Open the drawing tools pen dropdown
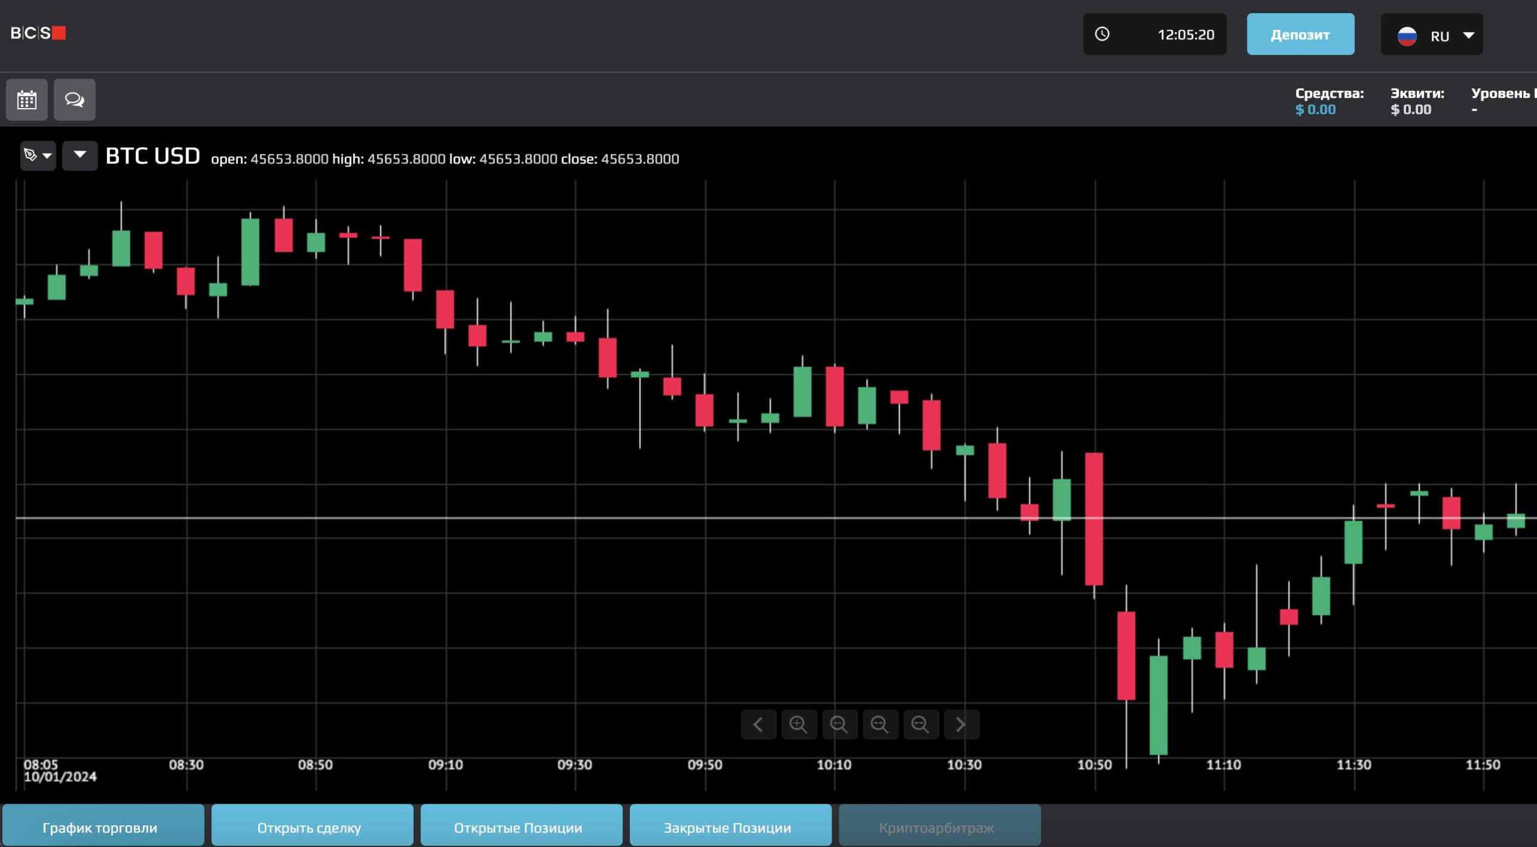Viewport: 1537px width, 847px height. coord(37,156)
